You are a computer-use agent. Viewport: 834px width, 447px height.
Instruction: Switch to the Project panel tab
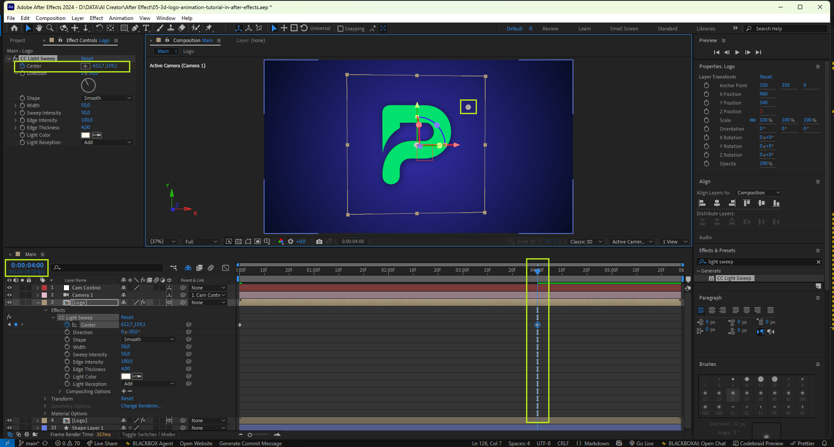(x=17, y=40)
